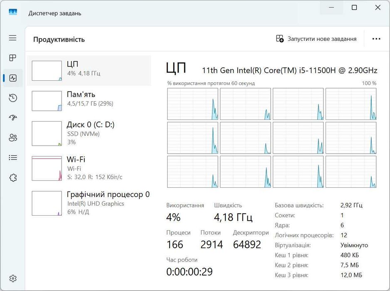Viewport: 390px width, 291px height.
Task: Open Settings gear at sidebar bottom
Action: click(x=13, y=278)
